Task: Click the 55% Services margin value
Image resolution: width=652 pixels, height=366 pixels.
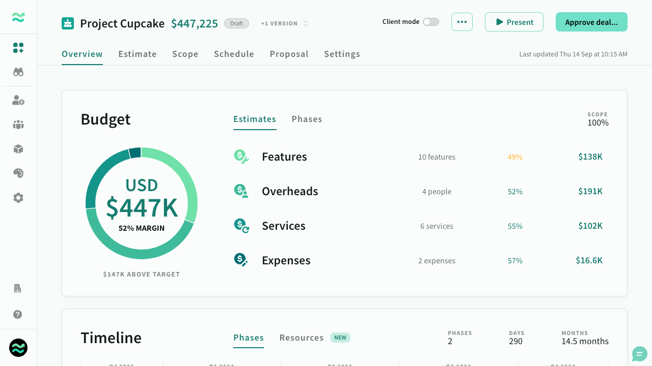Action: (515, 226)
